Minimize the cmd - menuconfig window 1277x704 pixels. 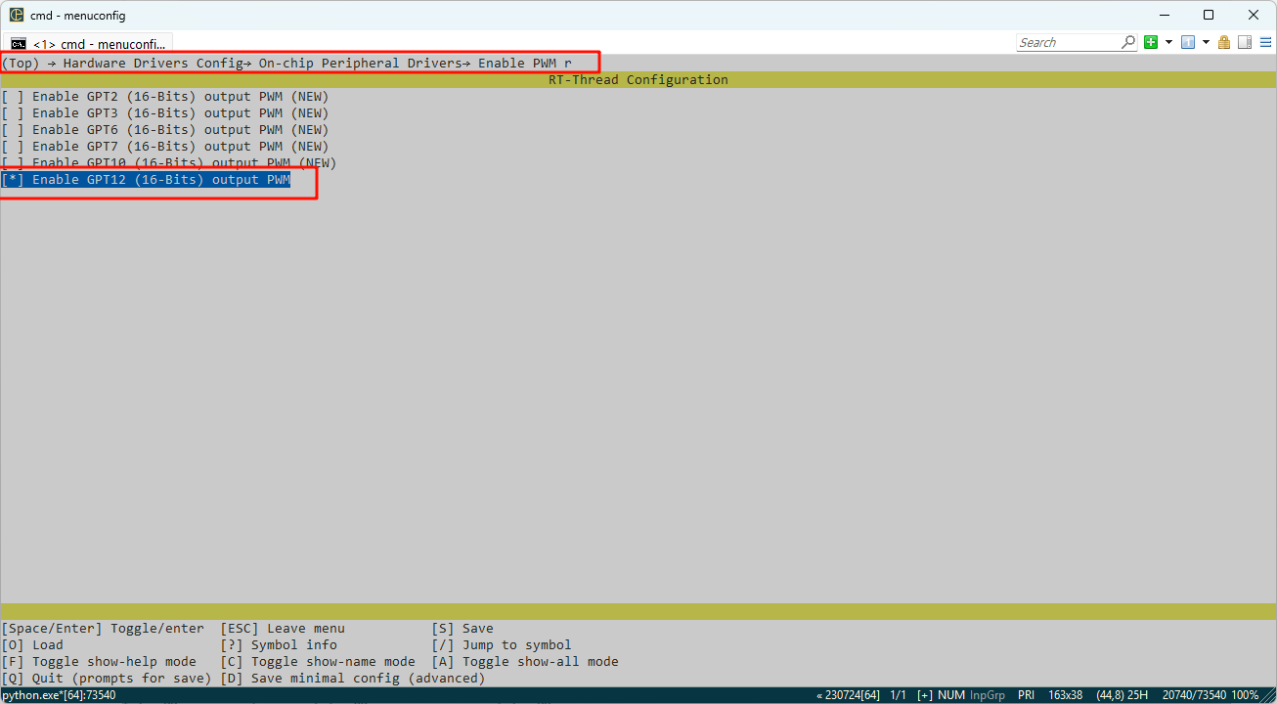(1164, 15)
